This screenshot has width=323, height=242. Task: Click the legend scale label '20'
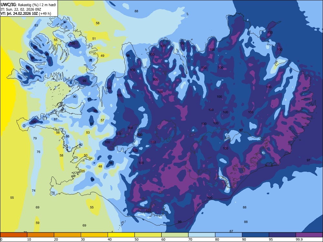(56, 239)
